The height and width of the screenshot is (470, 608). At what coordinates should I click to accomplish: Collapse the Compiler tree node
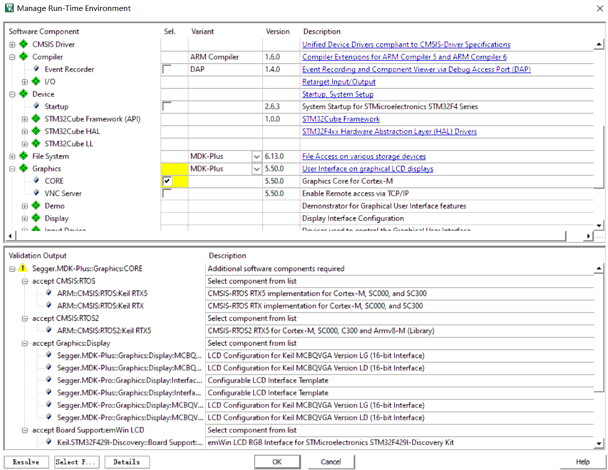coord(12,57)
